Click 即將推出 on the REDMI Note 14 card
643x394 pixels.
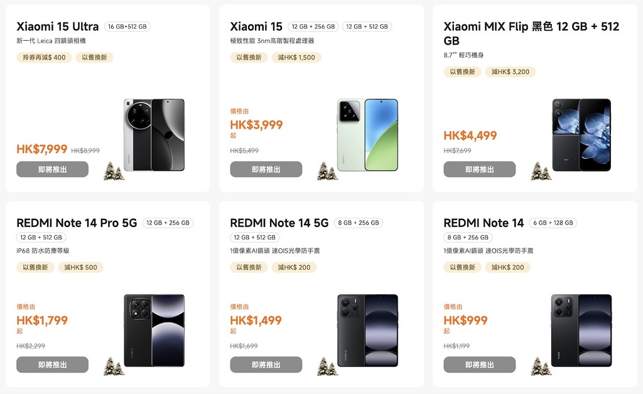pos(479,365)
